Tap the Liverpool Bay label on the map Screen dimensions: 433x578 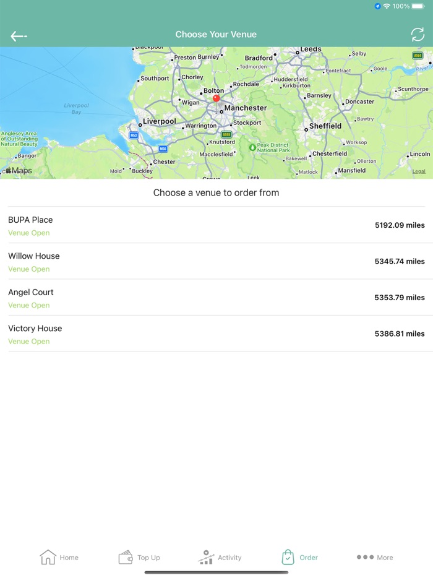(76, 109)
